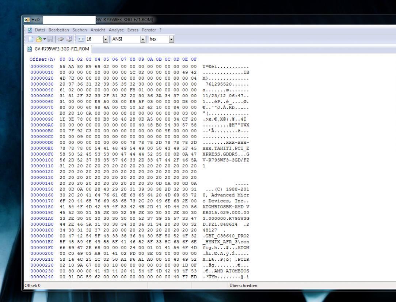Click offset row 00000000
Screen dimensions: 396x302
[42, 67]
